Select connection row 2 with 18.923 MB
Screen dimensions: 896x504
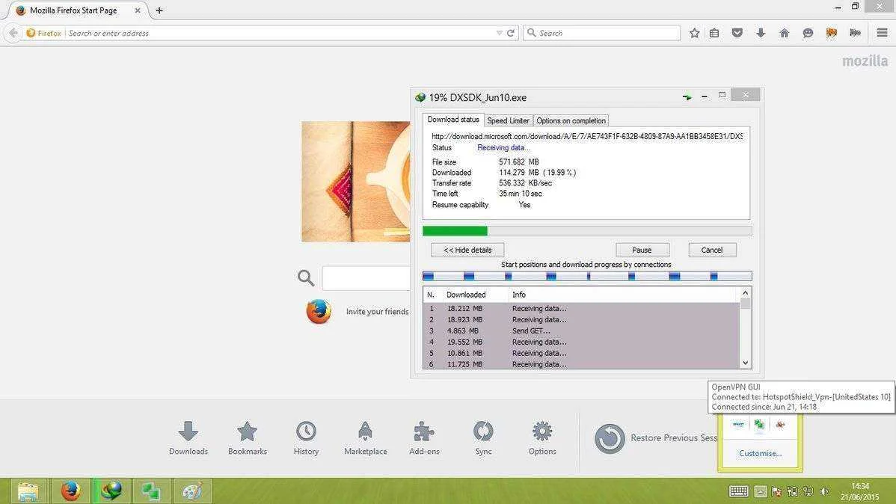(581, 319)
